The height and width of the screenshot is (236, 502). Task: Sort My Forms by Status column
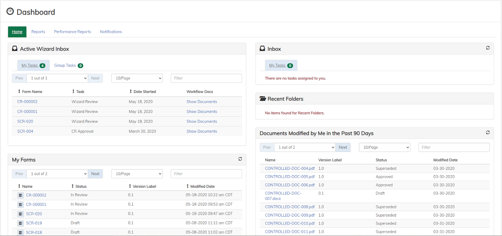79,187
